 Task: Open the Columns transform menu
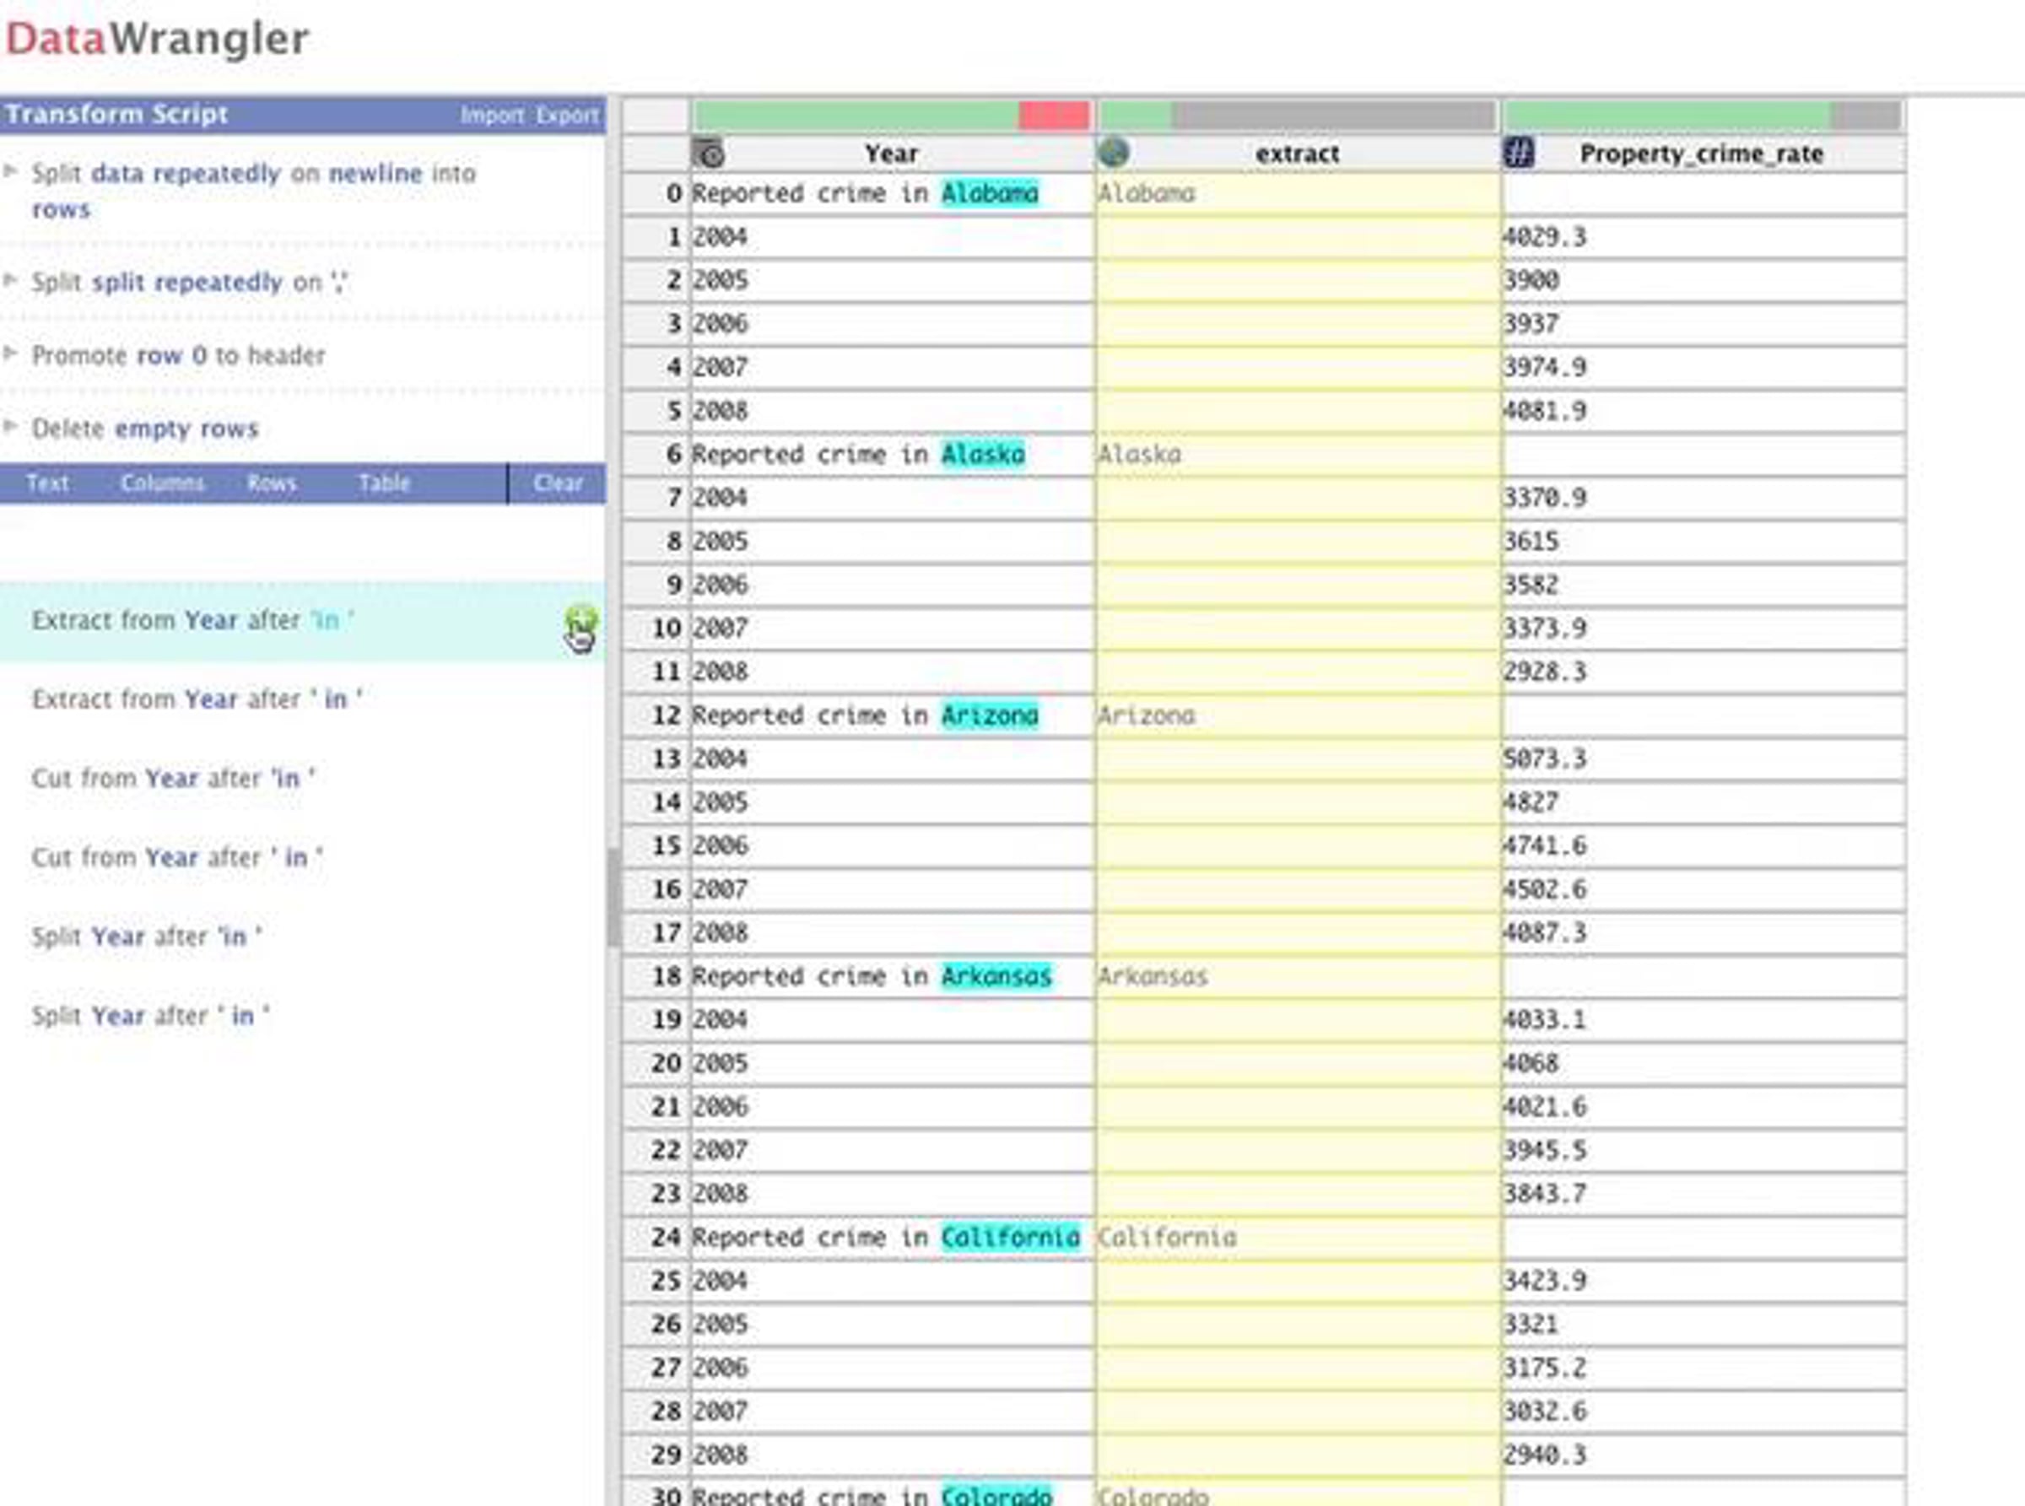(162, 483)
